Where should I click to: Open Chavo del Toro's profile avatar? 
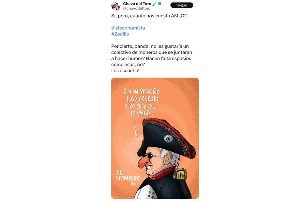115,6
